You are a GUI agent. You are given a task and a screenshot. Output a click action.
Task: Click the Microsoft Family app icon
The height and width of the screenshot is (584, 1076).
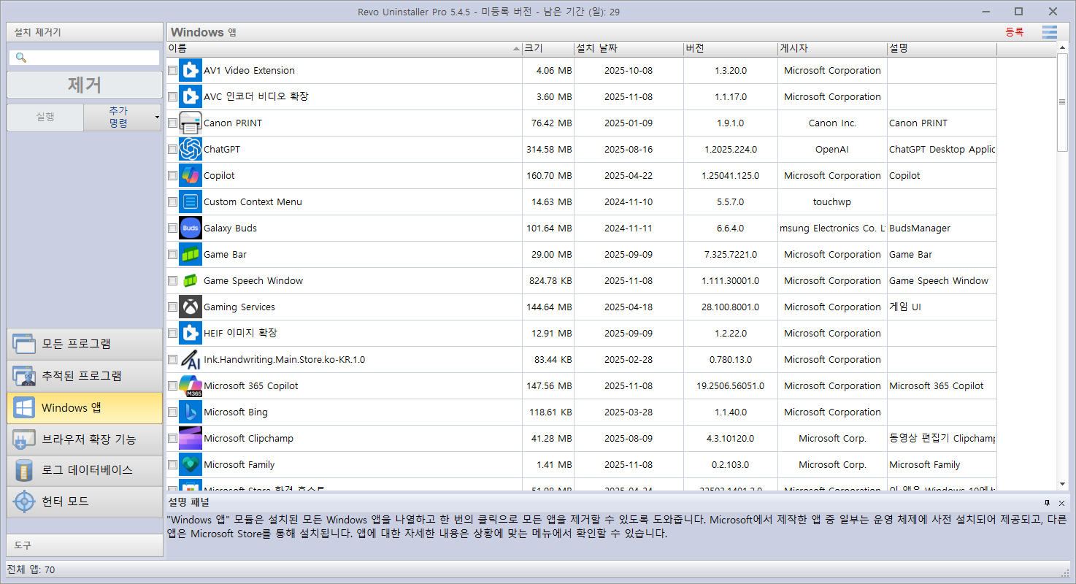191,465
